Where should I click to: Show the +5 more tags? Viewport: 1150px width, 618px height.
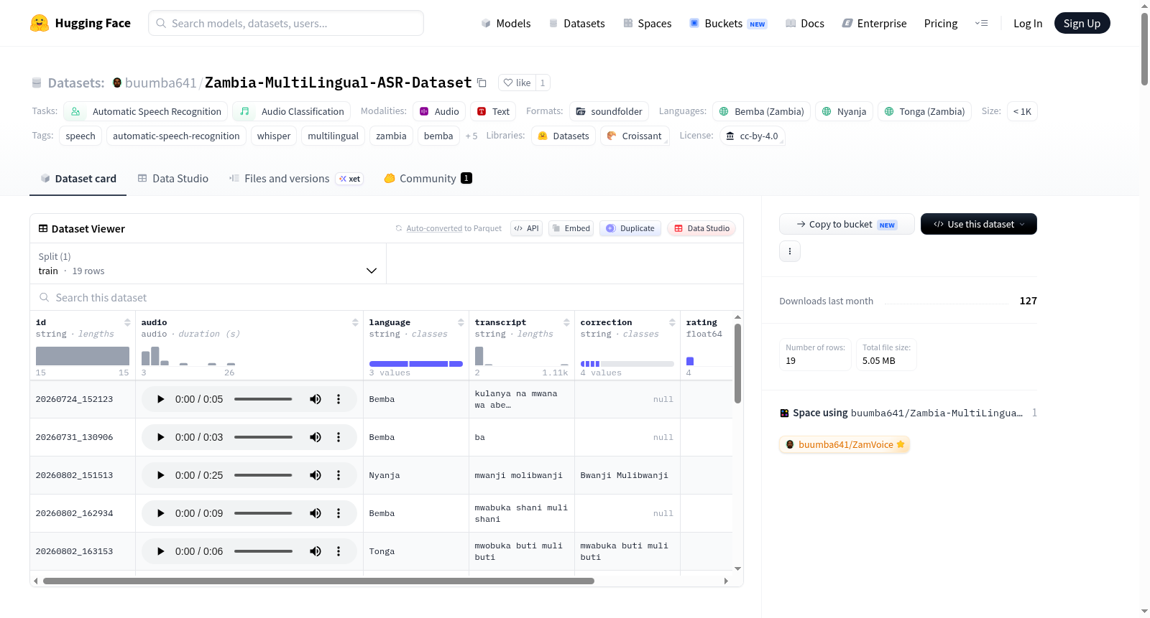click(x=471, y=136)
